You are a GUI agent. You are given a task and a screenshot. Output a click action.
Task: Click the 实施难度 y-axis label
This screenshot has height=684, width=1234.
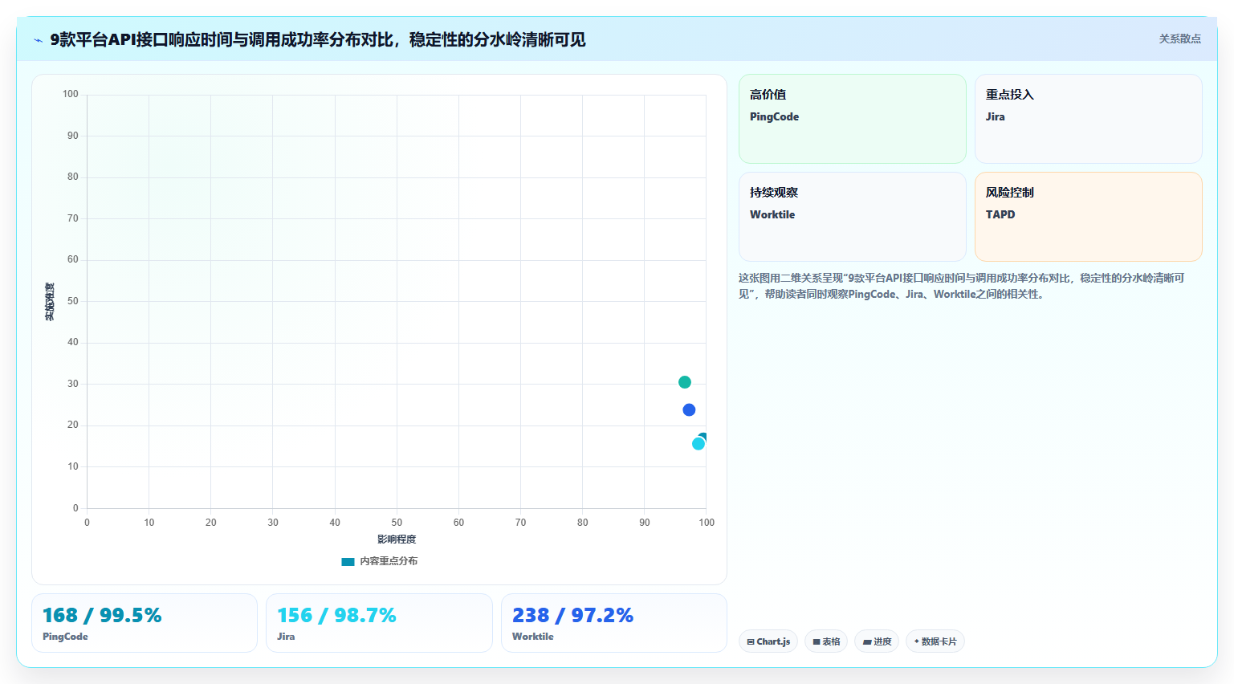coord(50,302)
